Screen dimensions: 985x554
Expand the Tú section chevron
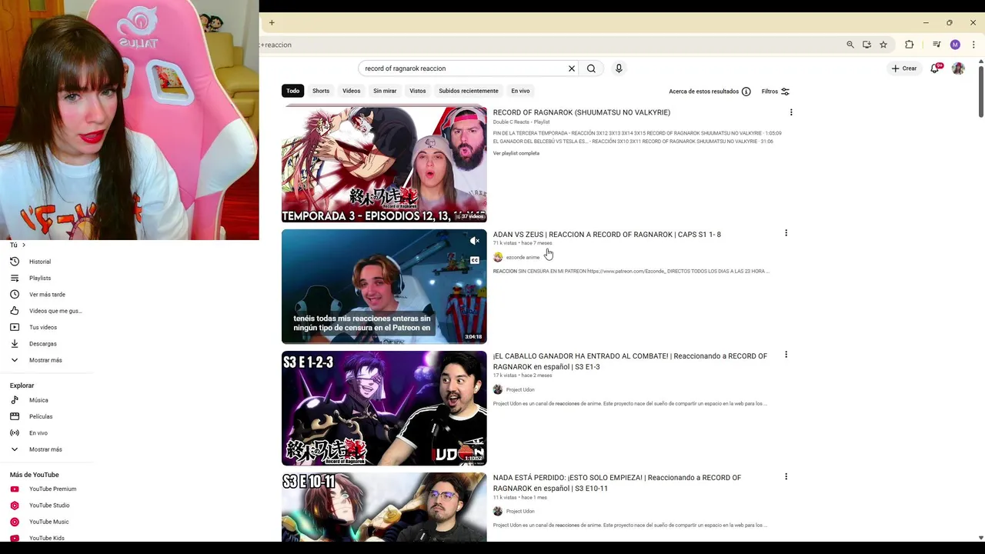(x=23, y=245)
